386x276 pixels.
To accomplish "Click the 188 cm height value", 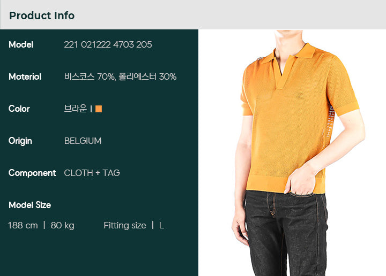I will point(23,225).
